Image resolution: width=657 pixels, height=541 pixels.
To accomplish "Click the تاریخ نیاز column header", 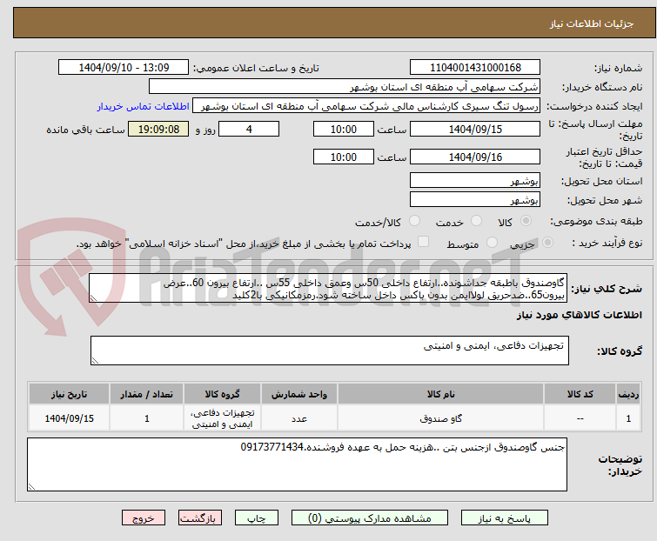I will pyautogui.click(x=69, y=394).
